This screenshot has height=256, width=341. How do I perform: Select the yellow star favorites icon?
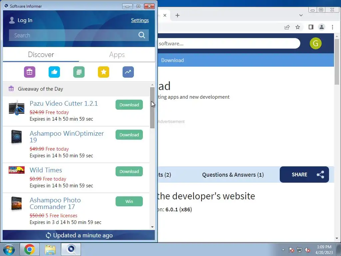(104, 72)
